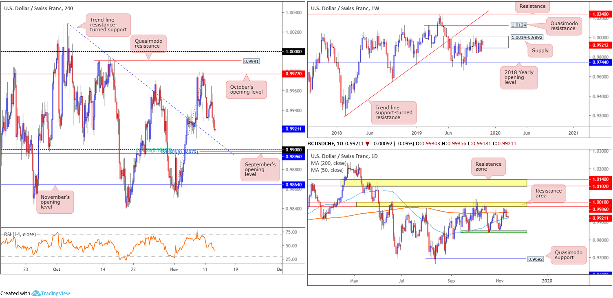613x298 pixels.
Task: Open the Created with TradingView link
Action: [x=35, y=293]
